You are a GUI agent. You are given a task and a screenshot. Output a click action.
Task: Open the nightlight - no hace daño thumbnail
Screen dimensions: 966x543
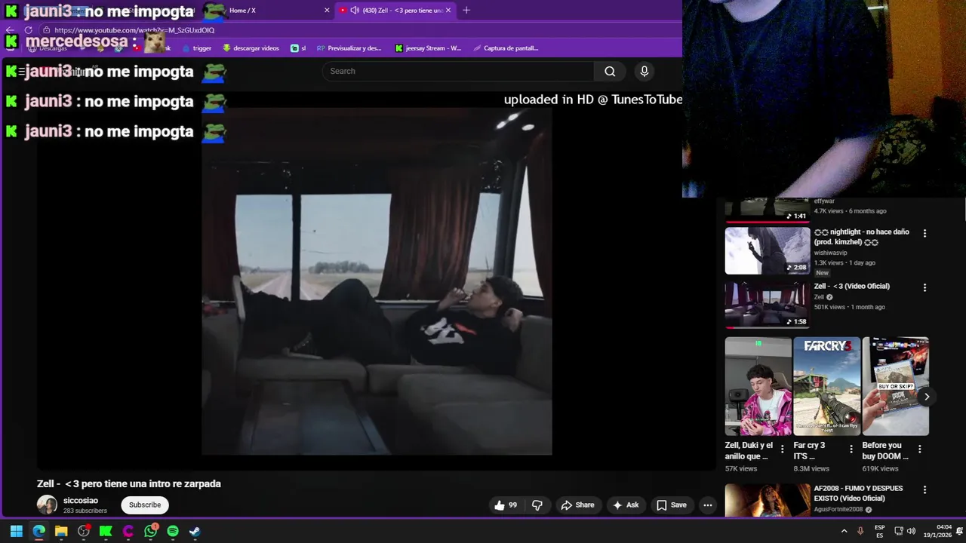tap(767, 251)
